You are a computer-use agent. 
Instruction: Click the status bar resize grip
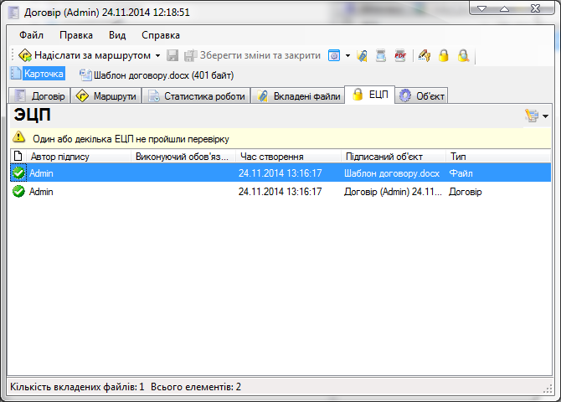click(548, 389)
